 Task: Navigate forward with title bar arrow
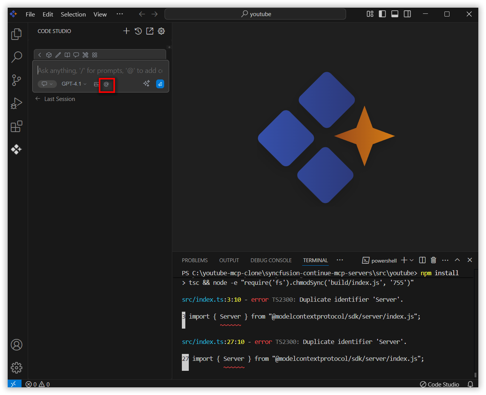tap(155, 14)
